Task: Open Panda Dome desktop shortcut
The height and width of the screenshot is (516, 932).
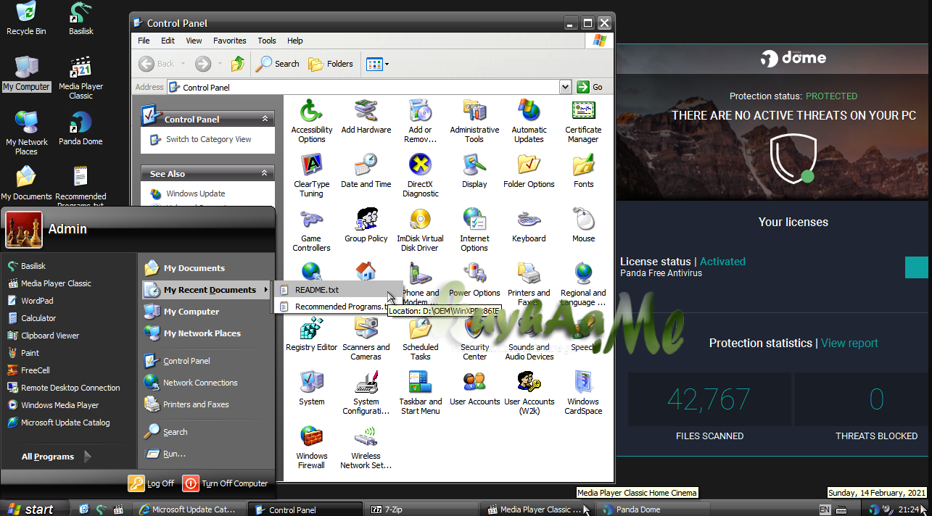Action: click(x=81, y=128)
